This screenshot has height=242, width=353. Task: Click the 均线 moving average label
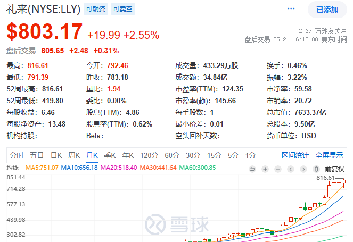[13, 168]
